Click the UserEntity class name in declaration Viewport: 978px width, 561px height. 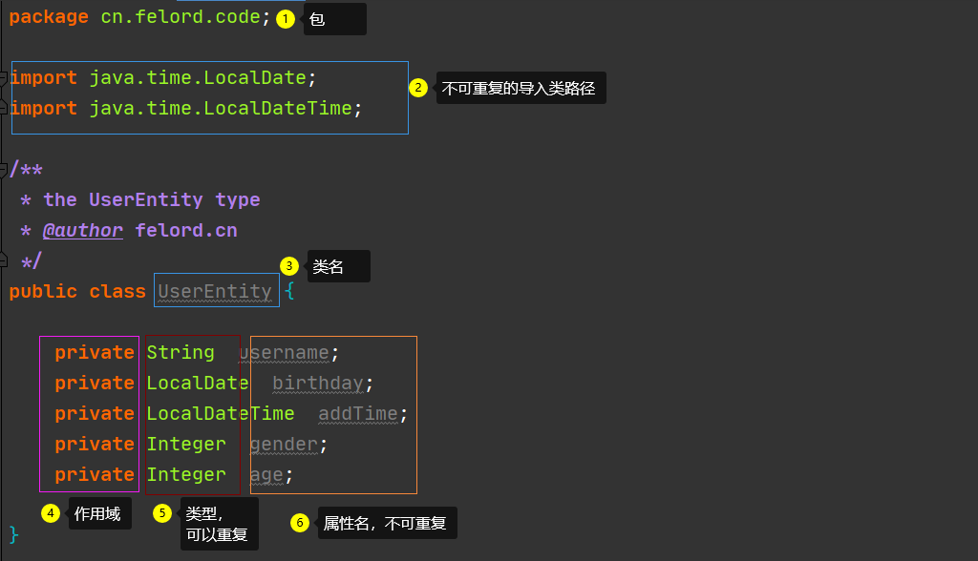point(215,291)
